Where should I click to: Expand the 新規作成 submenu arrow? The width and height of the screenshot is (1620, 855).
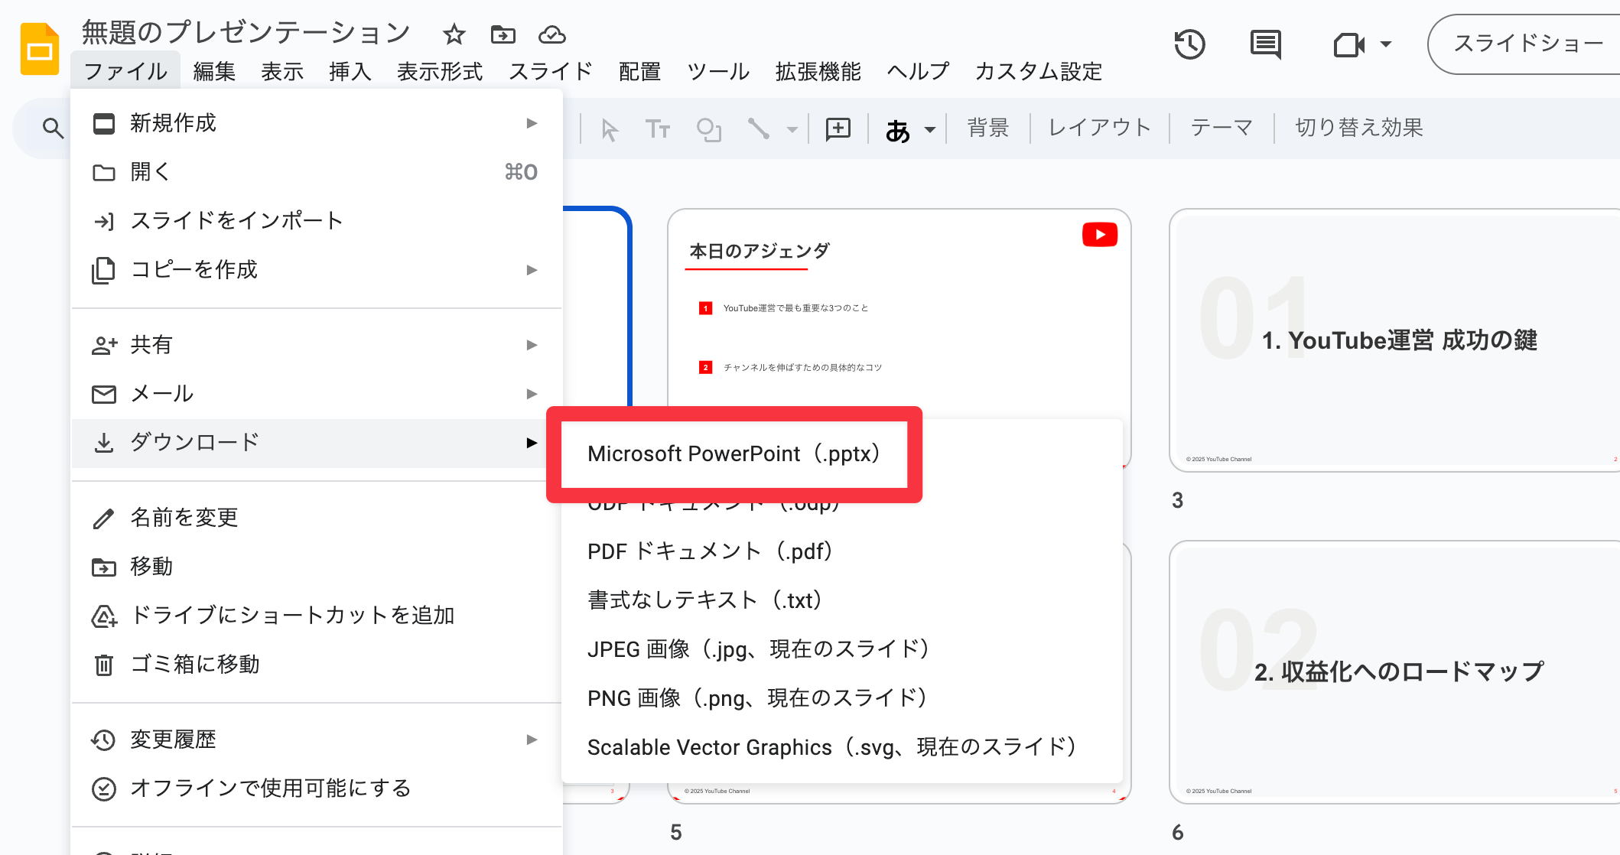pyautogui.click(x=531, y=122)
